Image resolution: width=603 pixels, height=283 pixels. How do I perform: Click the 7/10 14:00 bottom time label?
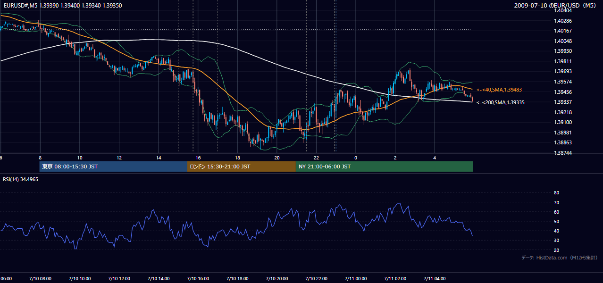pos(159,278)
